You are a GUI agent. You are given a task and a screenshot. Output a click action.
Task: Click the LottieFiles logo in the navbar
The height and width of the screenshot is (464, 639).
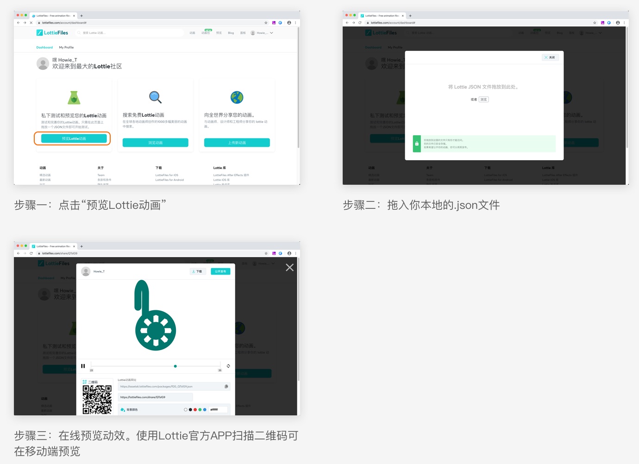coord(52,32)
